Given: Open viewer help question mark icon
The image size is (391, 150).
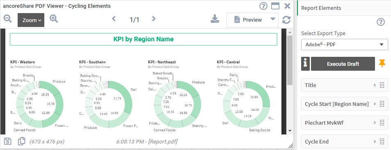Looking at the screenshot, I should tap(263, 6).
